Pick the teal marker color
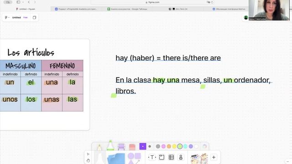Viewport: 292px width, 164px height. click(185, 146)
